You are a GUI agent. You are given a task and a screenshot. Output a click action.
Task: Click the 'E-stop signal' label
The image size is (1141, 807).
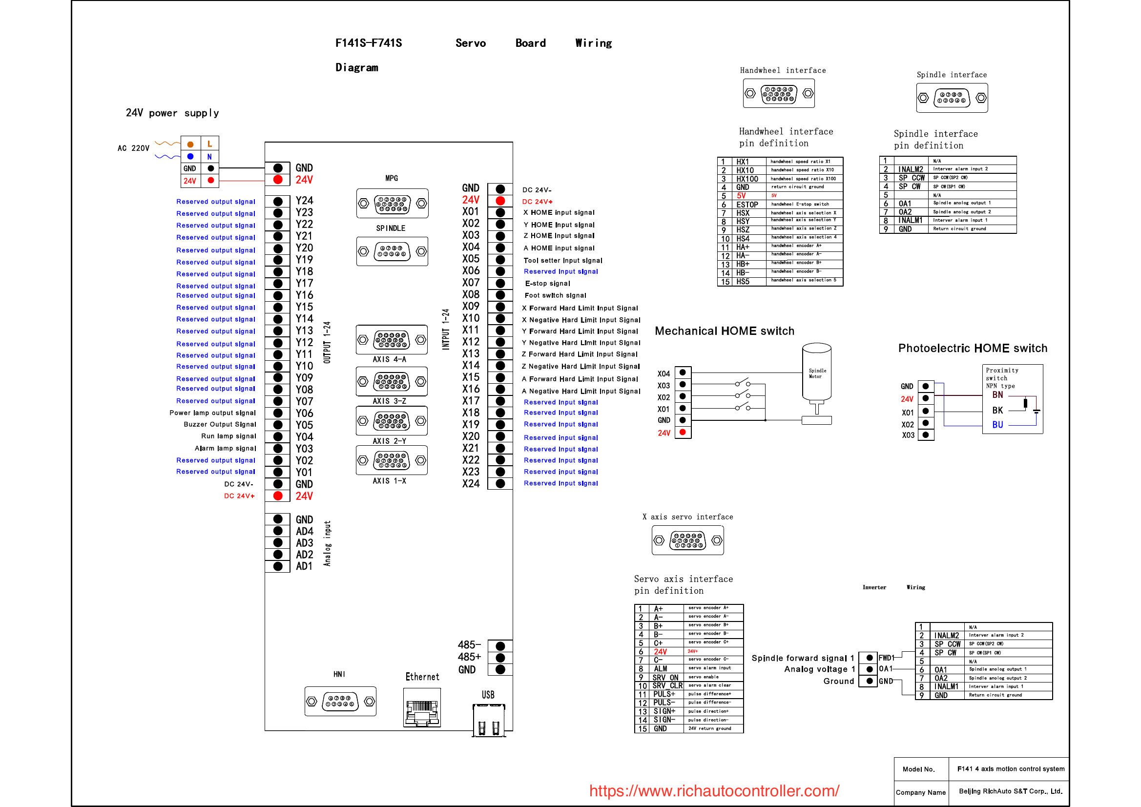point(548,284)
